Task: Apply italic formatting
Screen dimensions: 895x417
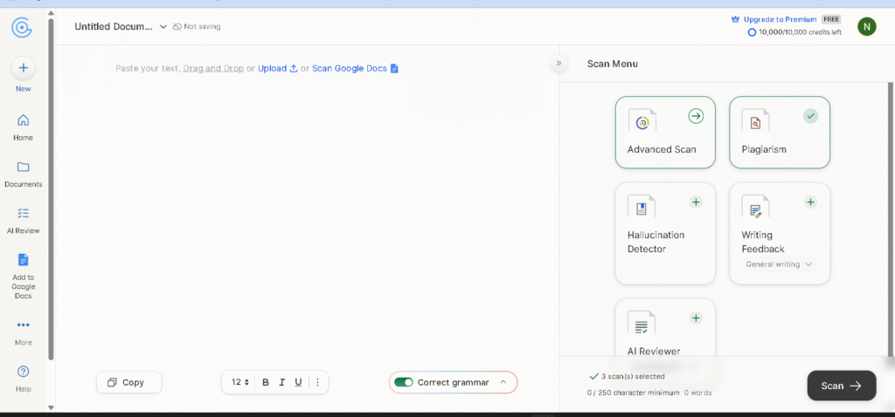Action: pos(281,382)
